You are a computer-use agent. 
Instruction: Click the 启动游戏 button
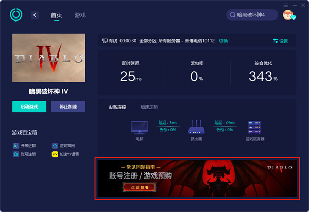click(x=29, y=107)
